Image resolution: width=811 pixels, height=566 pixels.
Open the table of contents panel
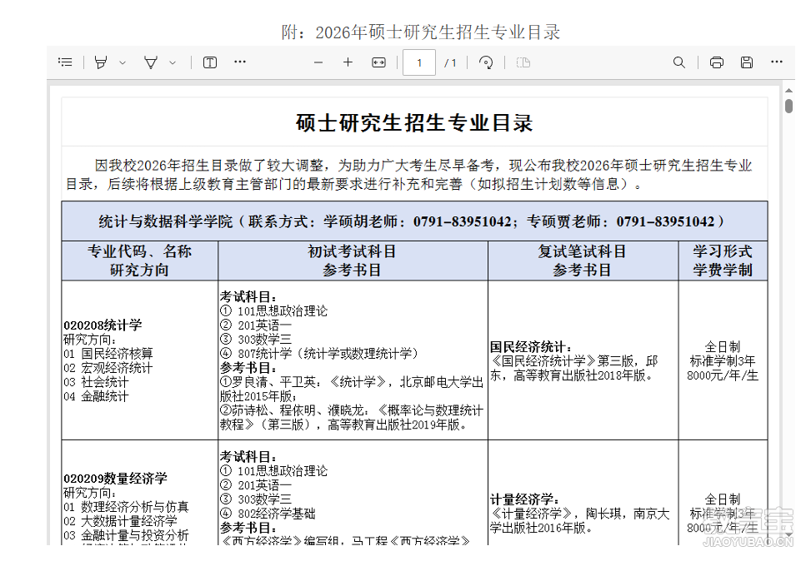(65, 62)
